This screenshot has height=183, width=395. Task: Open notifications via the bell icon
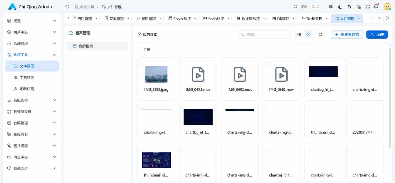pos(376,6)
